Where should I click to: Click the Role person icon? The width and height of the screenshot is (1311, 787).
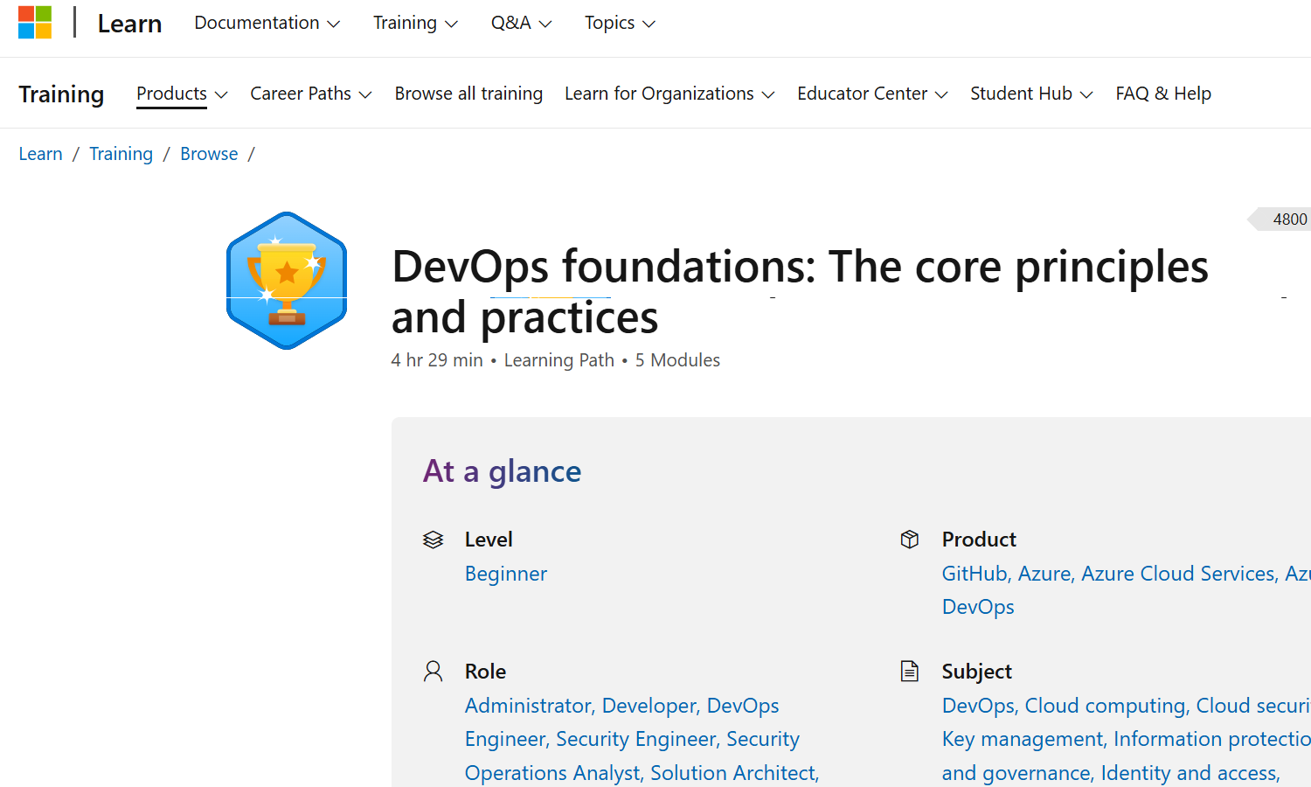434,672
